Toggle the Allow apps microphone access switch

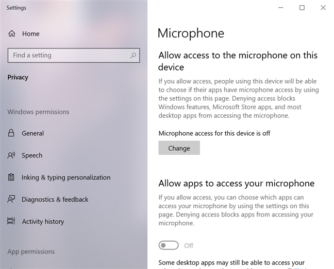169,245
